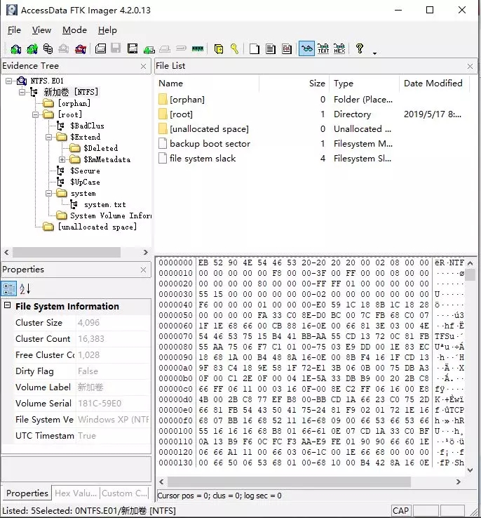Screen dimensions: 481x518
Task: Toggle categorized view in Properties panel
Action: tap(9, 288)
